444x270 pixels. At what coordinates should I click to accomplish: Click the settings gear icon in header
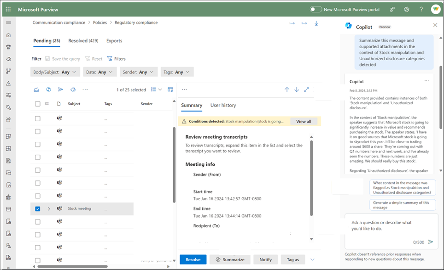[407, 9]
